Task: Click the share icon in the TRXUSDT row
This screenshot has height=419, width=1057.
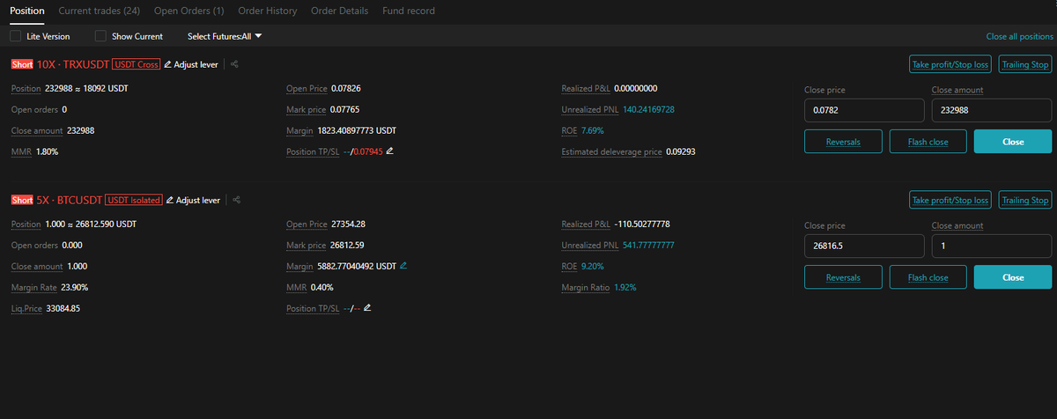Action: tap(235, 64)
